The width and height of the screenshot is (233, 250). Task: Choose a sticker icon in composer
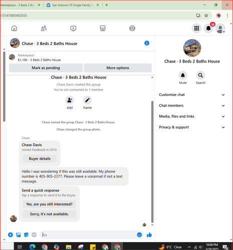[26, 235]
